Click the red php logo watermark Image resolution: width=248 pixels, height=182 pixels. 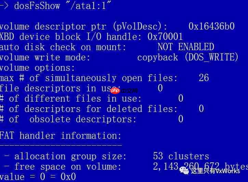(115, 91)
